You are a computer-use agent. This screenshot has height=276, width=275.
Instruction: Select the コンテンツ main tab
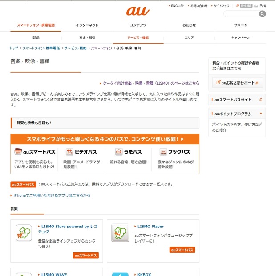coord(138,25)
